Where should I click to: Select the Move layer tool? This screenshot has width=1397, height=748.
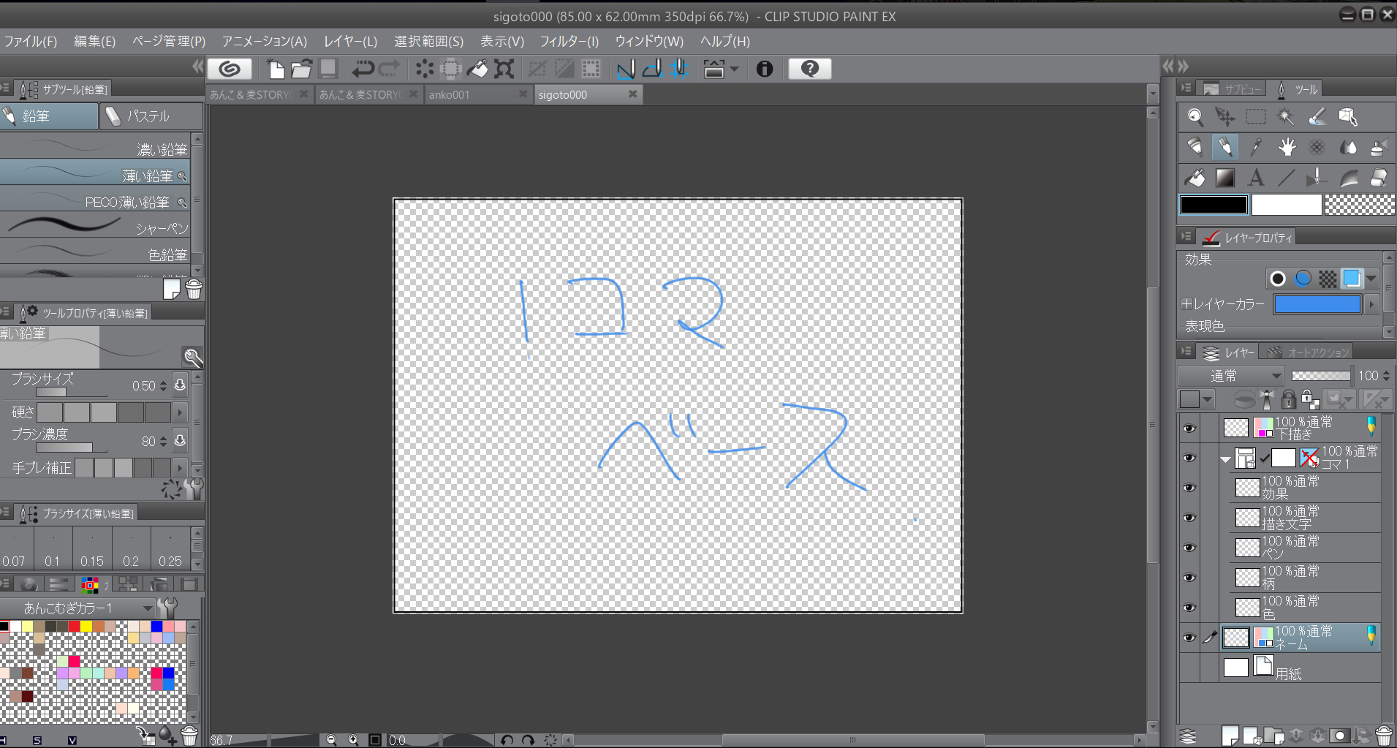pos(1225,117)
